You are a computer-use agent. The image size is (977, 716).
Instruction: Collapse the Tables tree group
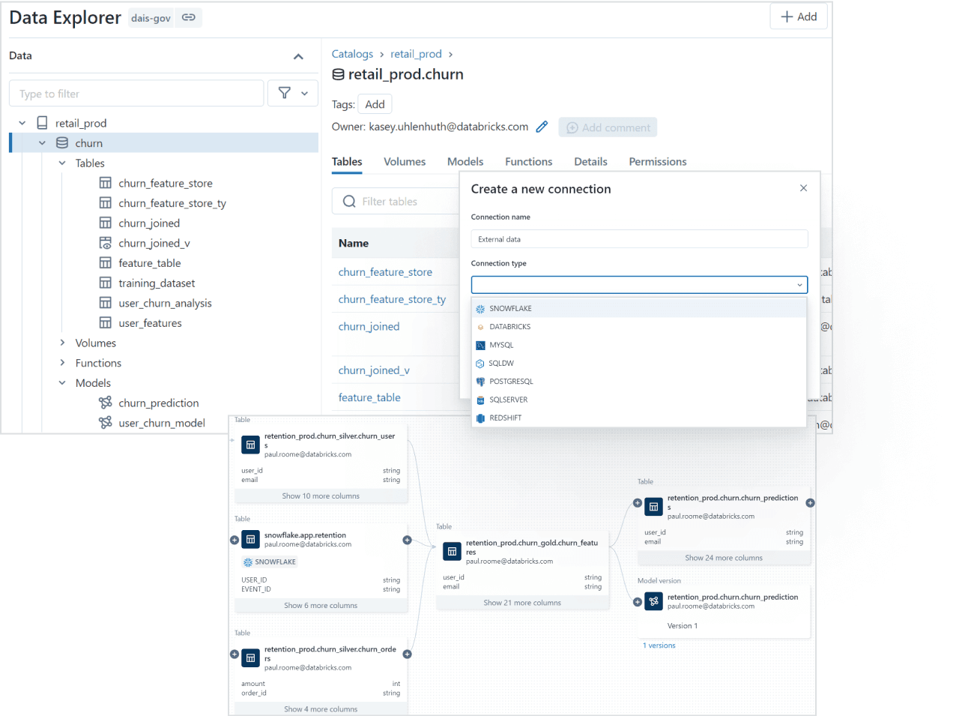(x=62, y=163)
